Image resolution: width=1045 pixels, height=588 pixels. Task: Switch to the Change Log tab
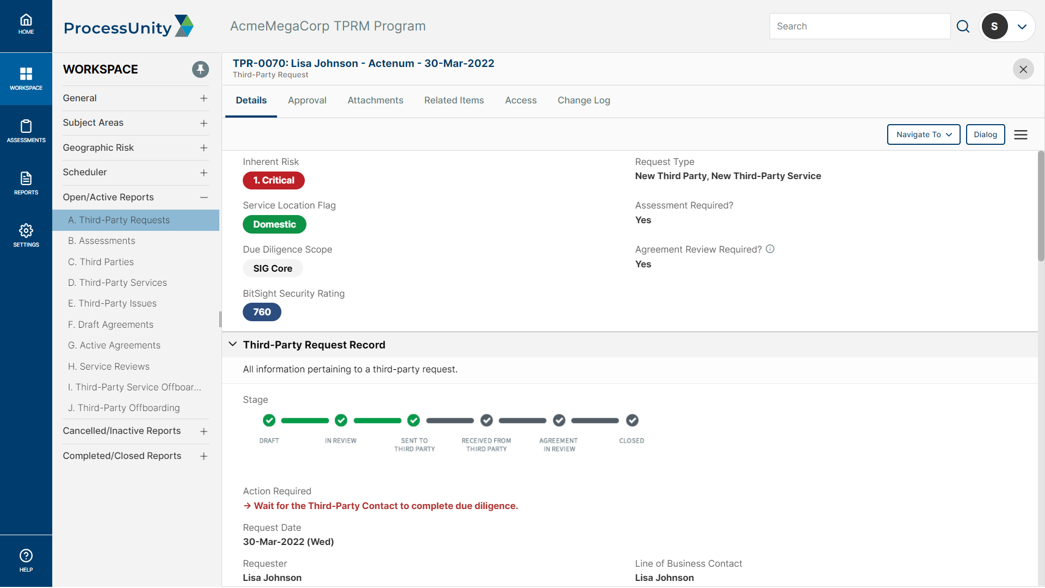tap(583, 100)
